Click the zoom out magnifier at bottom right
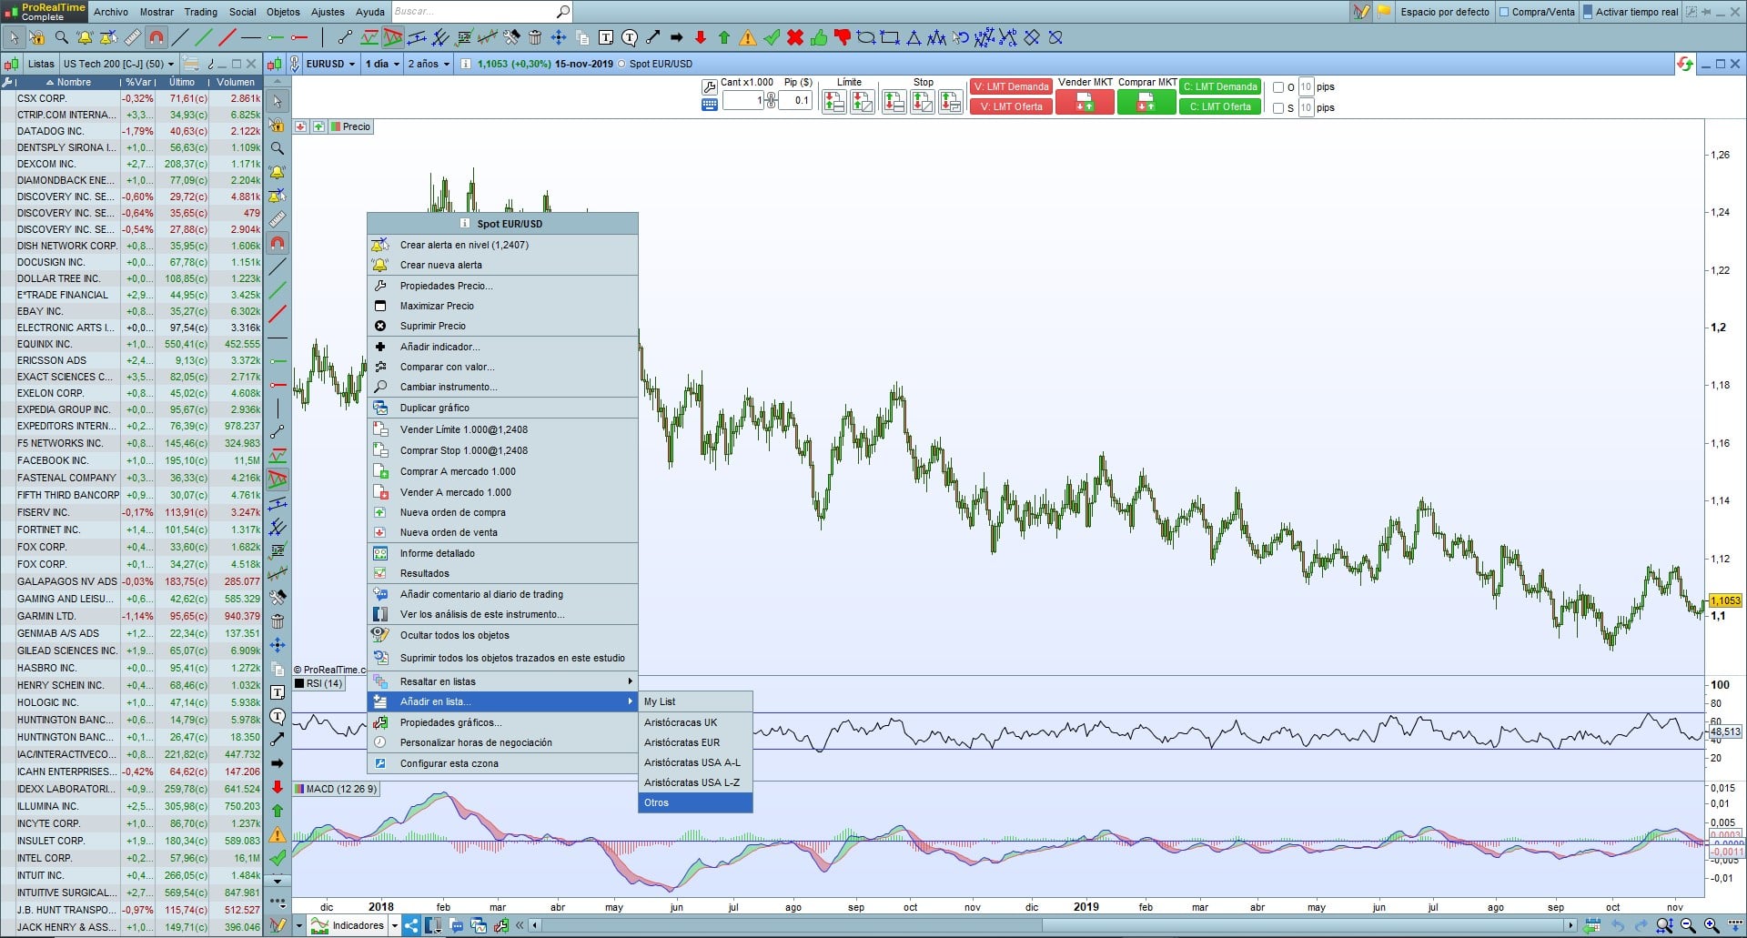This screenshot has width=1747, height=938. (x=1688, y=926)
